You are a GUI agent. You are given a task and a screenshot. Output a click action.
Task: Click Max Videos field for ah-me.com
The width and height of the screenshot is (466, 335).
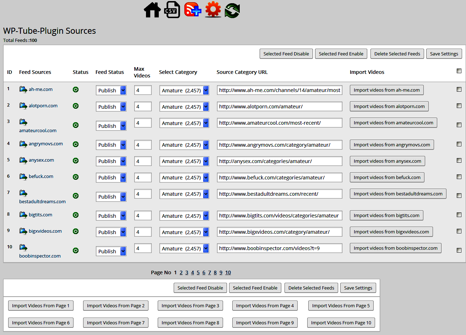pyautogui.click(x=143, y=90)
